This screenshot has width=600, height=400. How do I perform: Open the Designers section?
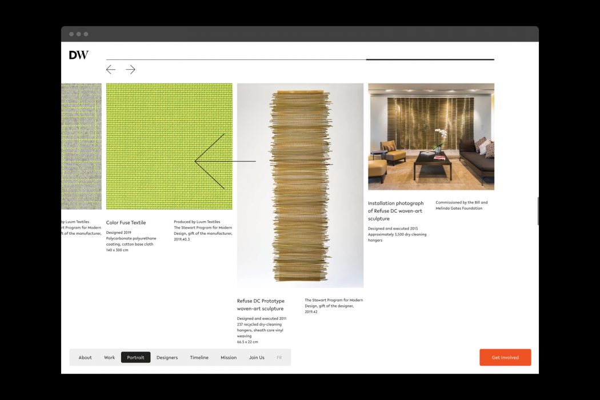(x=167, y=358)
